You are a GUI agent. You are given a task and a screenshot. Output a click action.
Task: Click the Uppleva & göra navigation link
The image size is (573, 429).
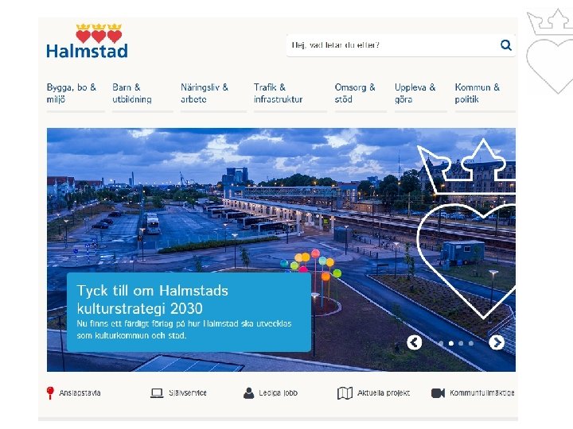click(x=415, y=94)
